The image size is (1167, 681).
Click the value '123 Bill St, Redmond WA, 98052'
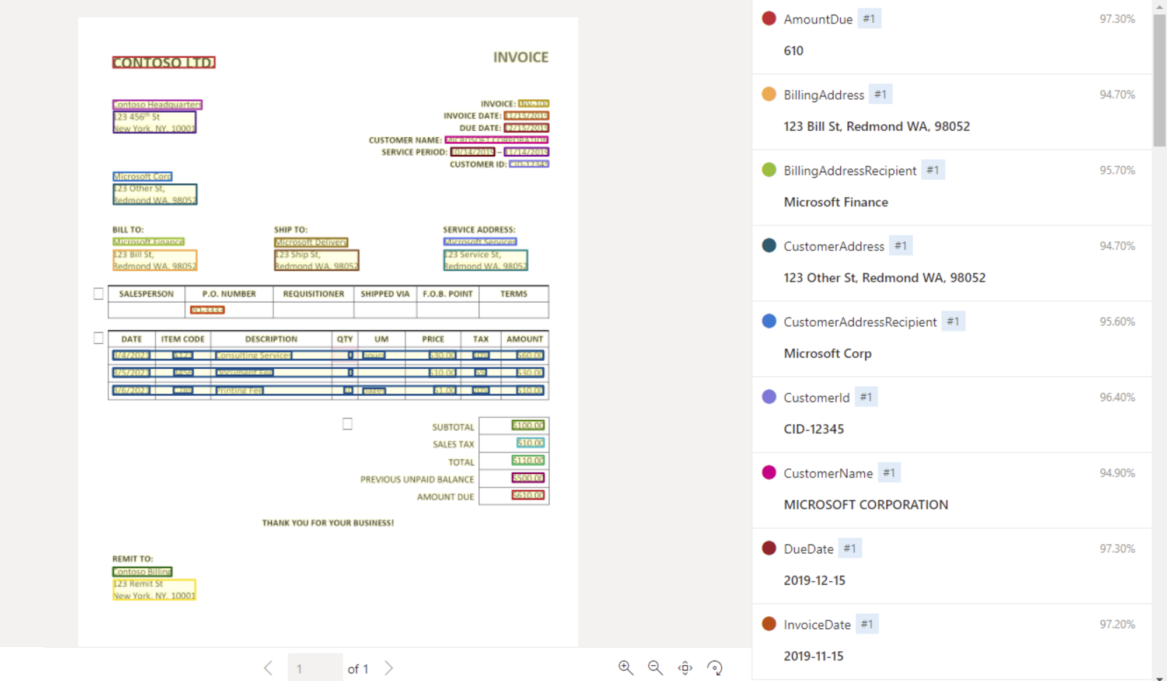click(x=876, y=127)
